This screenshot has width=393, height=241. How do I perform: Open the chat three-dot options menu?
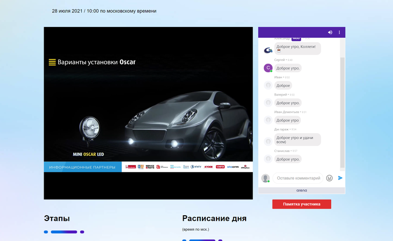tap(339, 32)
